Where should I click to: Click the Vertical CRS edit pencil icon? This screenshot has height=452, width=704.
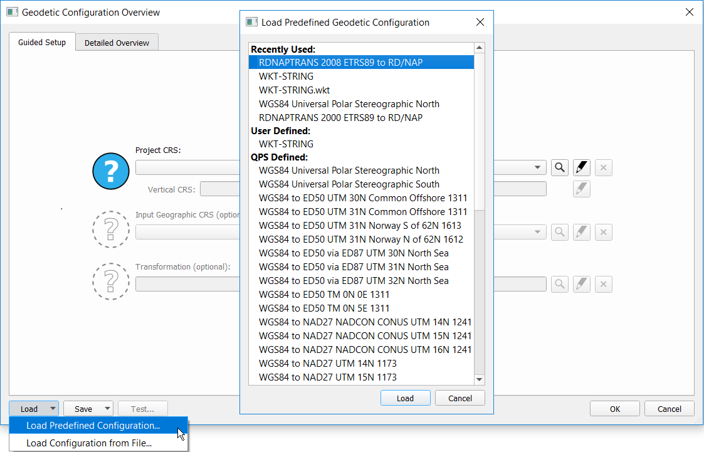(x=582, y=189)
